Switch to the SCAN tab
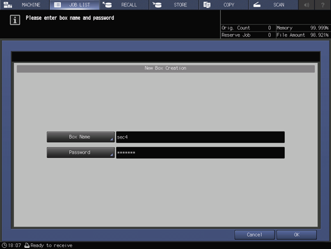Image resolution: width=331 pixels, height=249 pixels. point(273,4)
